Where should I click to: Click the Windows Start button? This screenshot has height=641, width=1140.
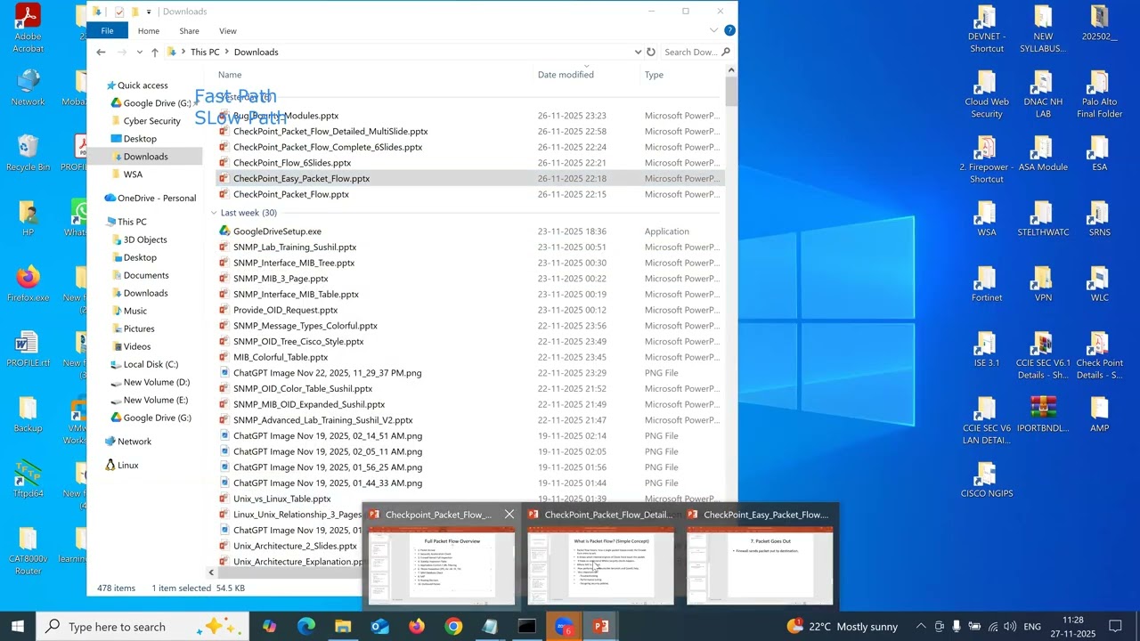pyautogui.click(x=18, y=627)
